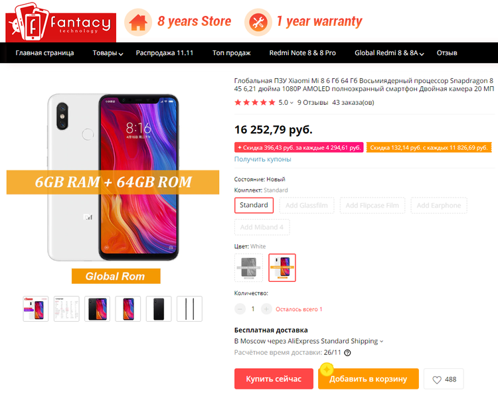Click the Получить купоны link
498x398 pixels.
pyautogui.click(x=263, y=159)
